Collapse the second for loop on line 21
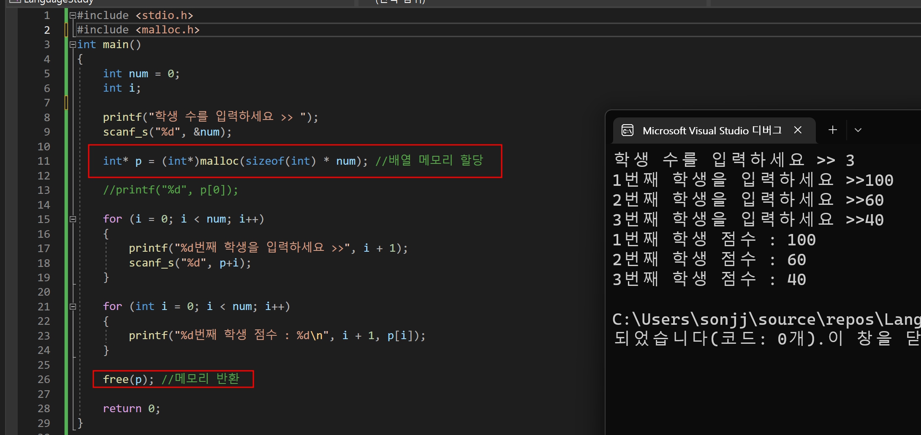 73,307
